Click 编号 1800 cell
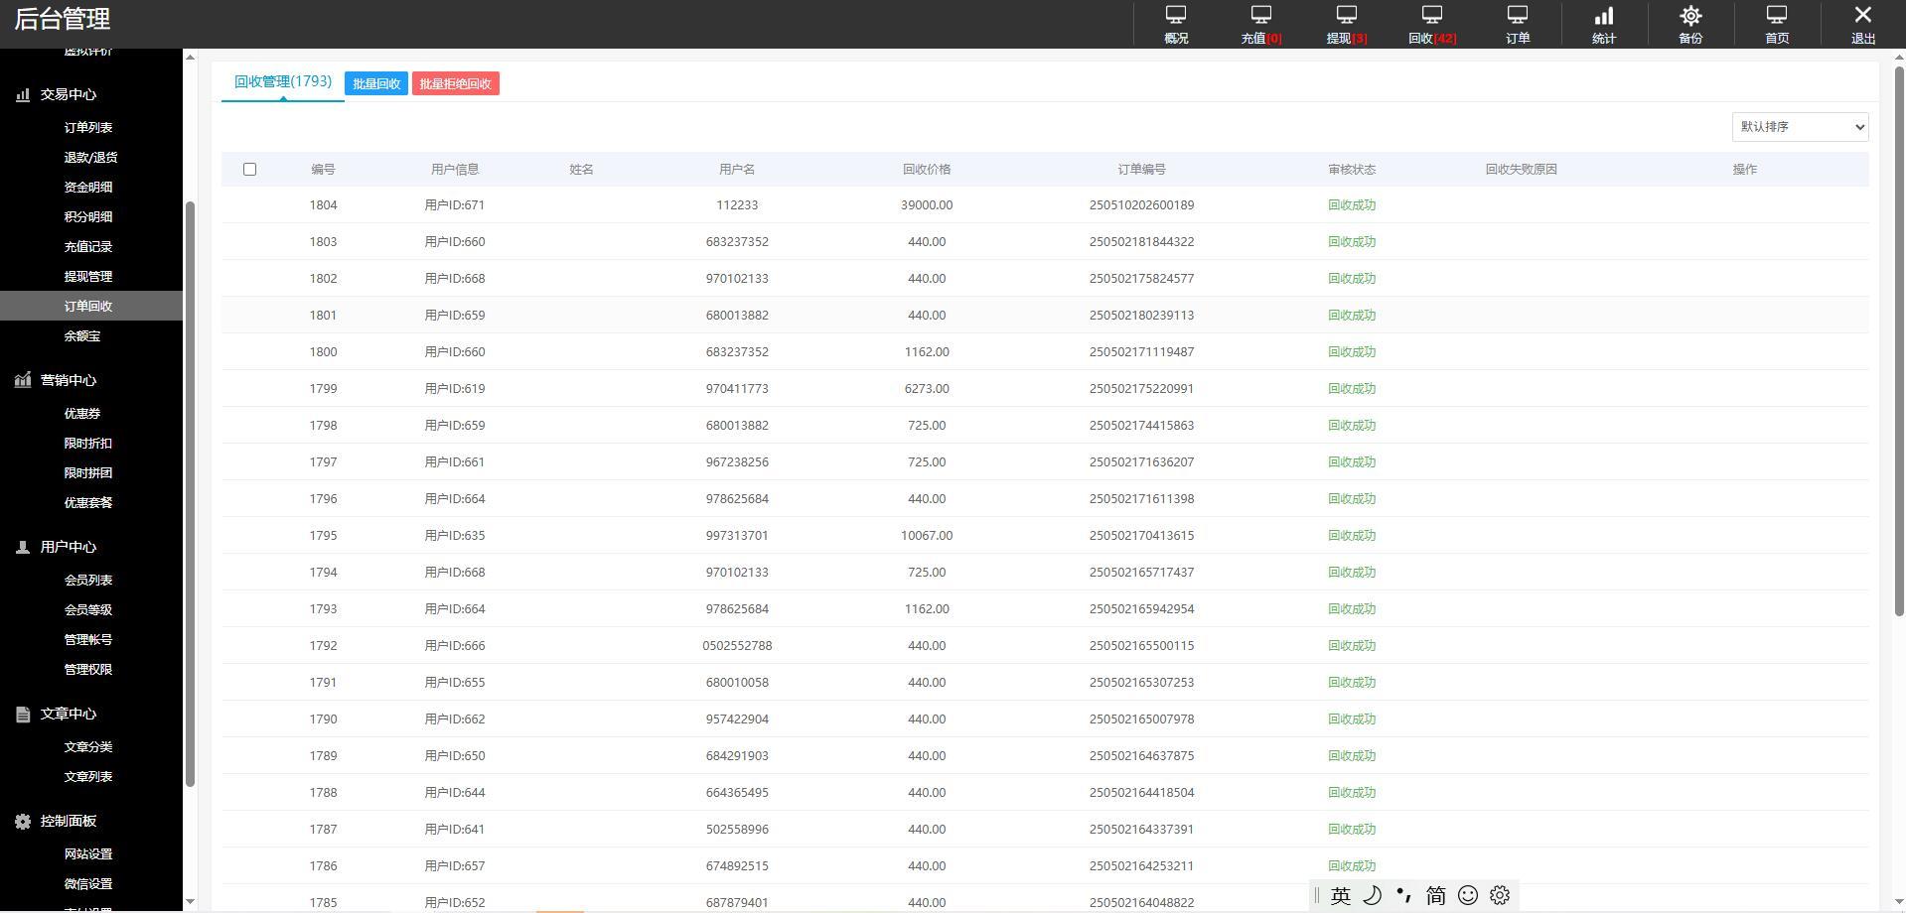The image size is (1906, 913). tap(323, 352)
